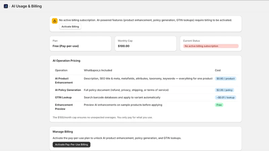Select the Free (Pay-per-use) plan text
The height and width of the screenshot is (151, 269).
point(66,46)
